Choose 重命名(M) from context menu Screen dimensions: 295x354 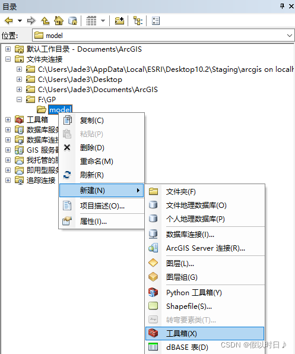tap(101, 161)
